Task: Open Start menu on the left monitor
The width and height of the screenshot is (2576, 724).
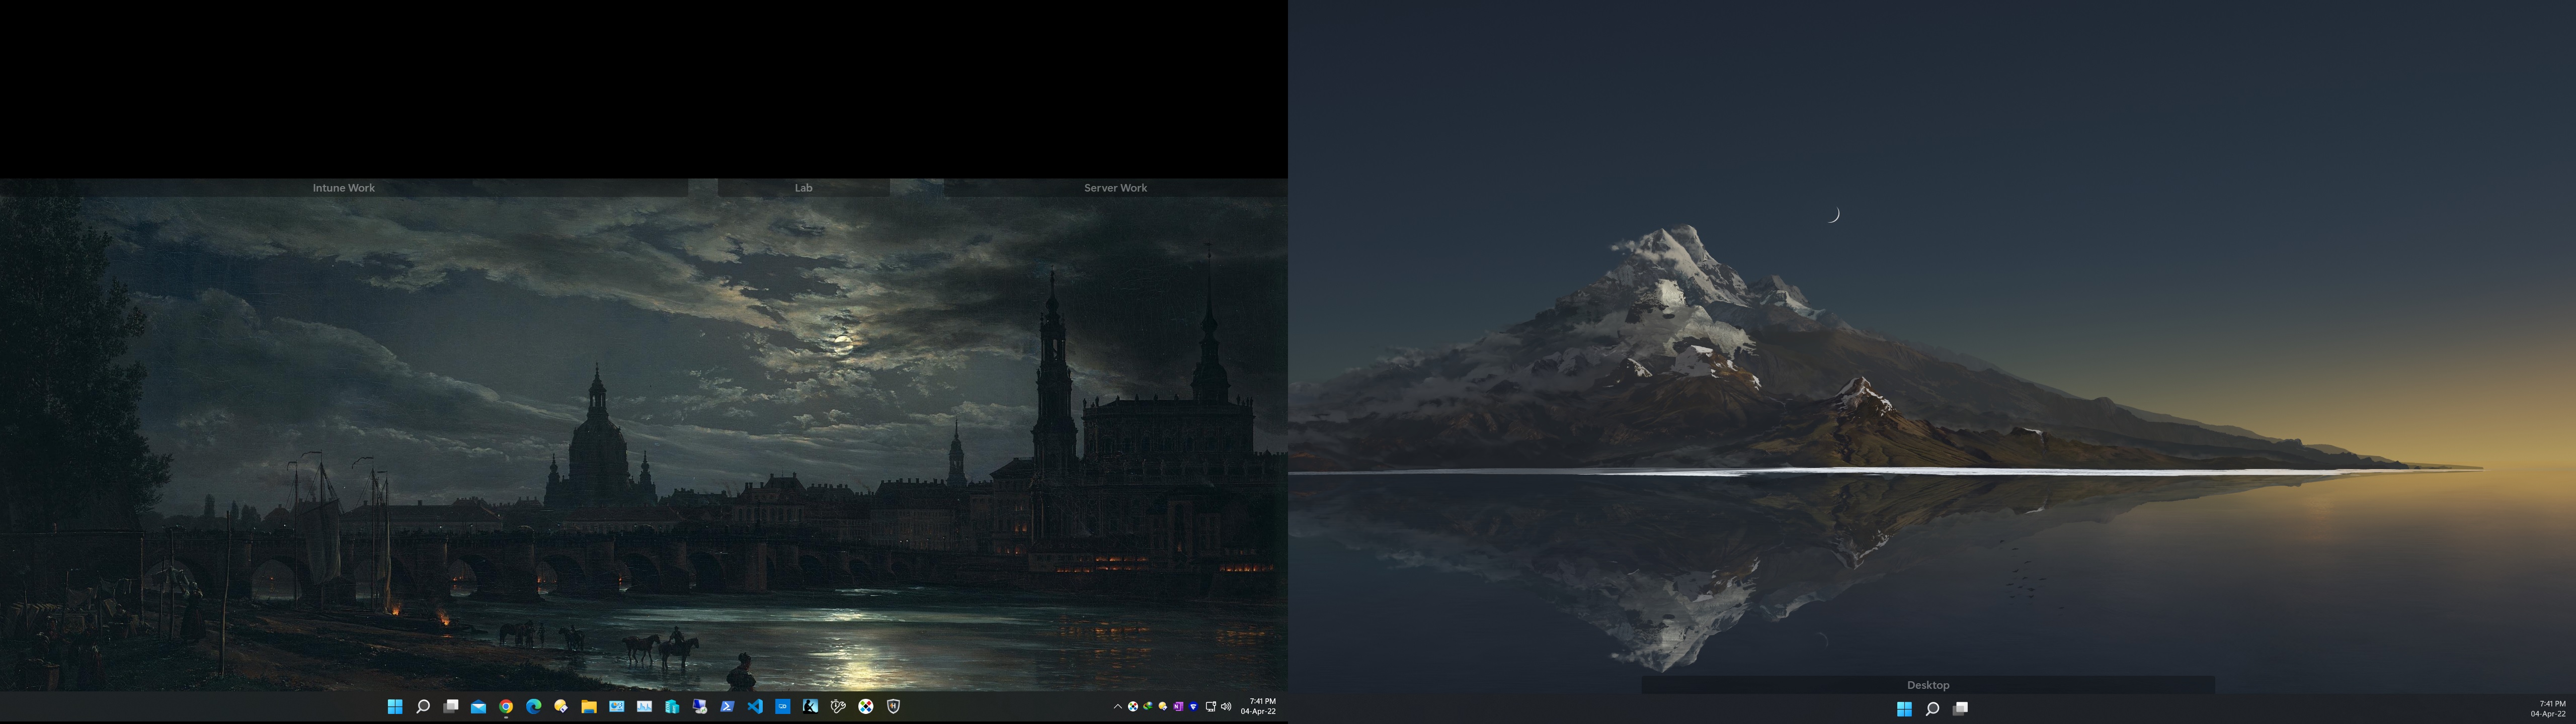Action: coord(395,706)
